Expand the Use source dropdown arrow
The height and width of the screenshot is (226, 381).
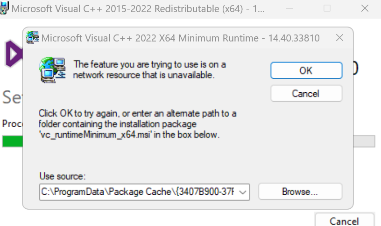coord(243,192)
